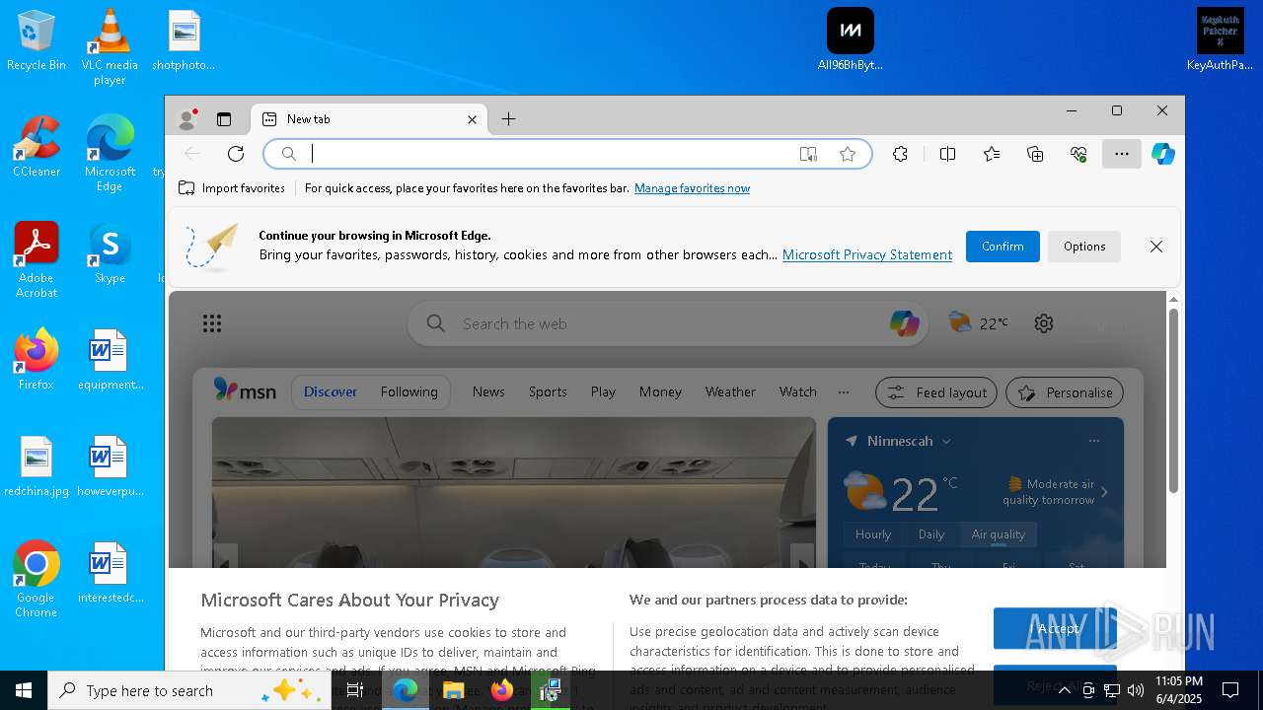The height and width of the screenshot is (710, 1263).
Task: Open the Feed layout options
Action: tap(936, 392)
